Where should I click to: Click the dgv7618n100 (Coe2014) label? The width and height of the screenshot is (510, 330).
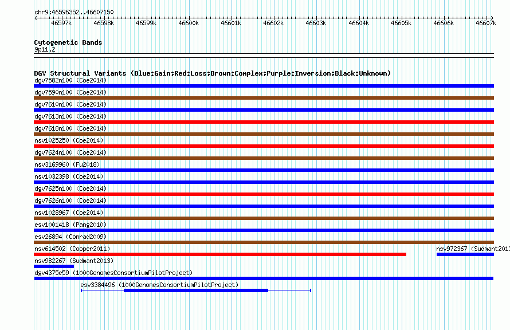70,128
